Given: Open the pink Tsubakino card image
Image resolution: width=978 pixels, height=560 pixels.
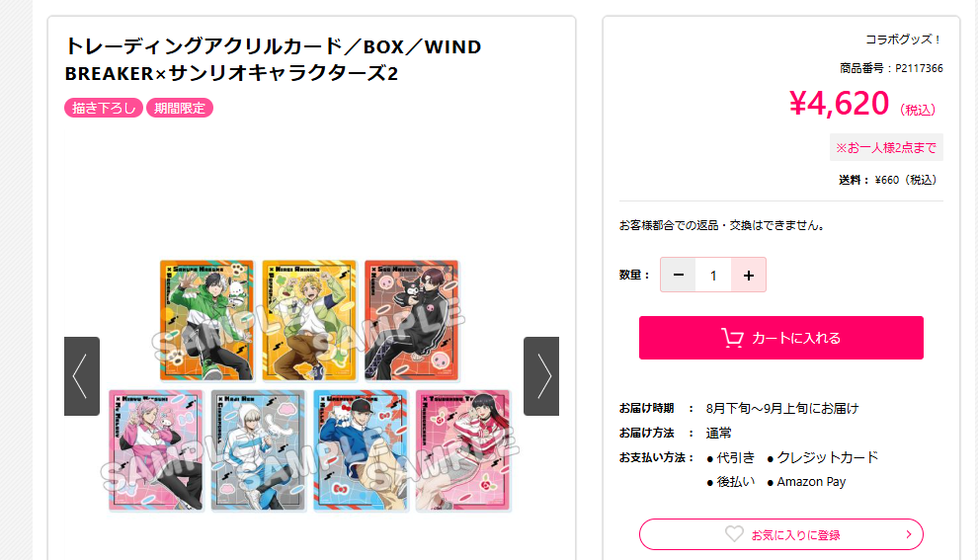Looking at the screenshot, I should [x=462, y=450].
